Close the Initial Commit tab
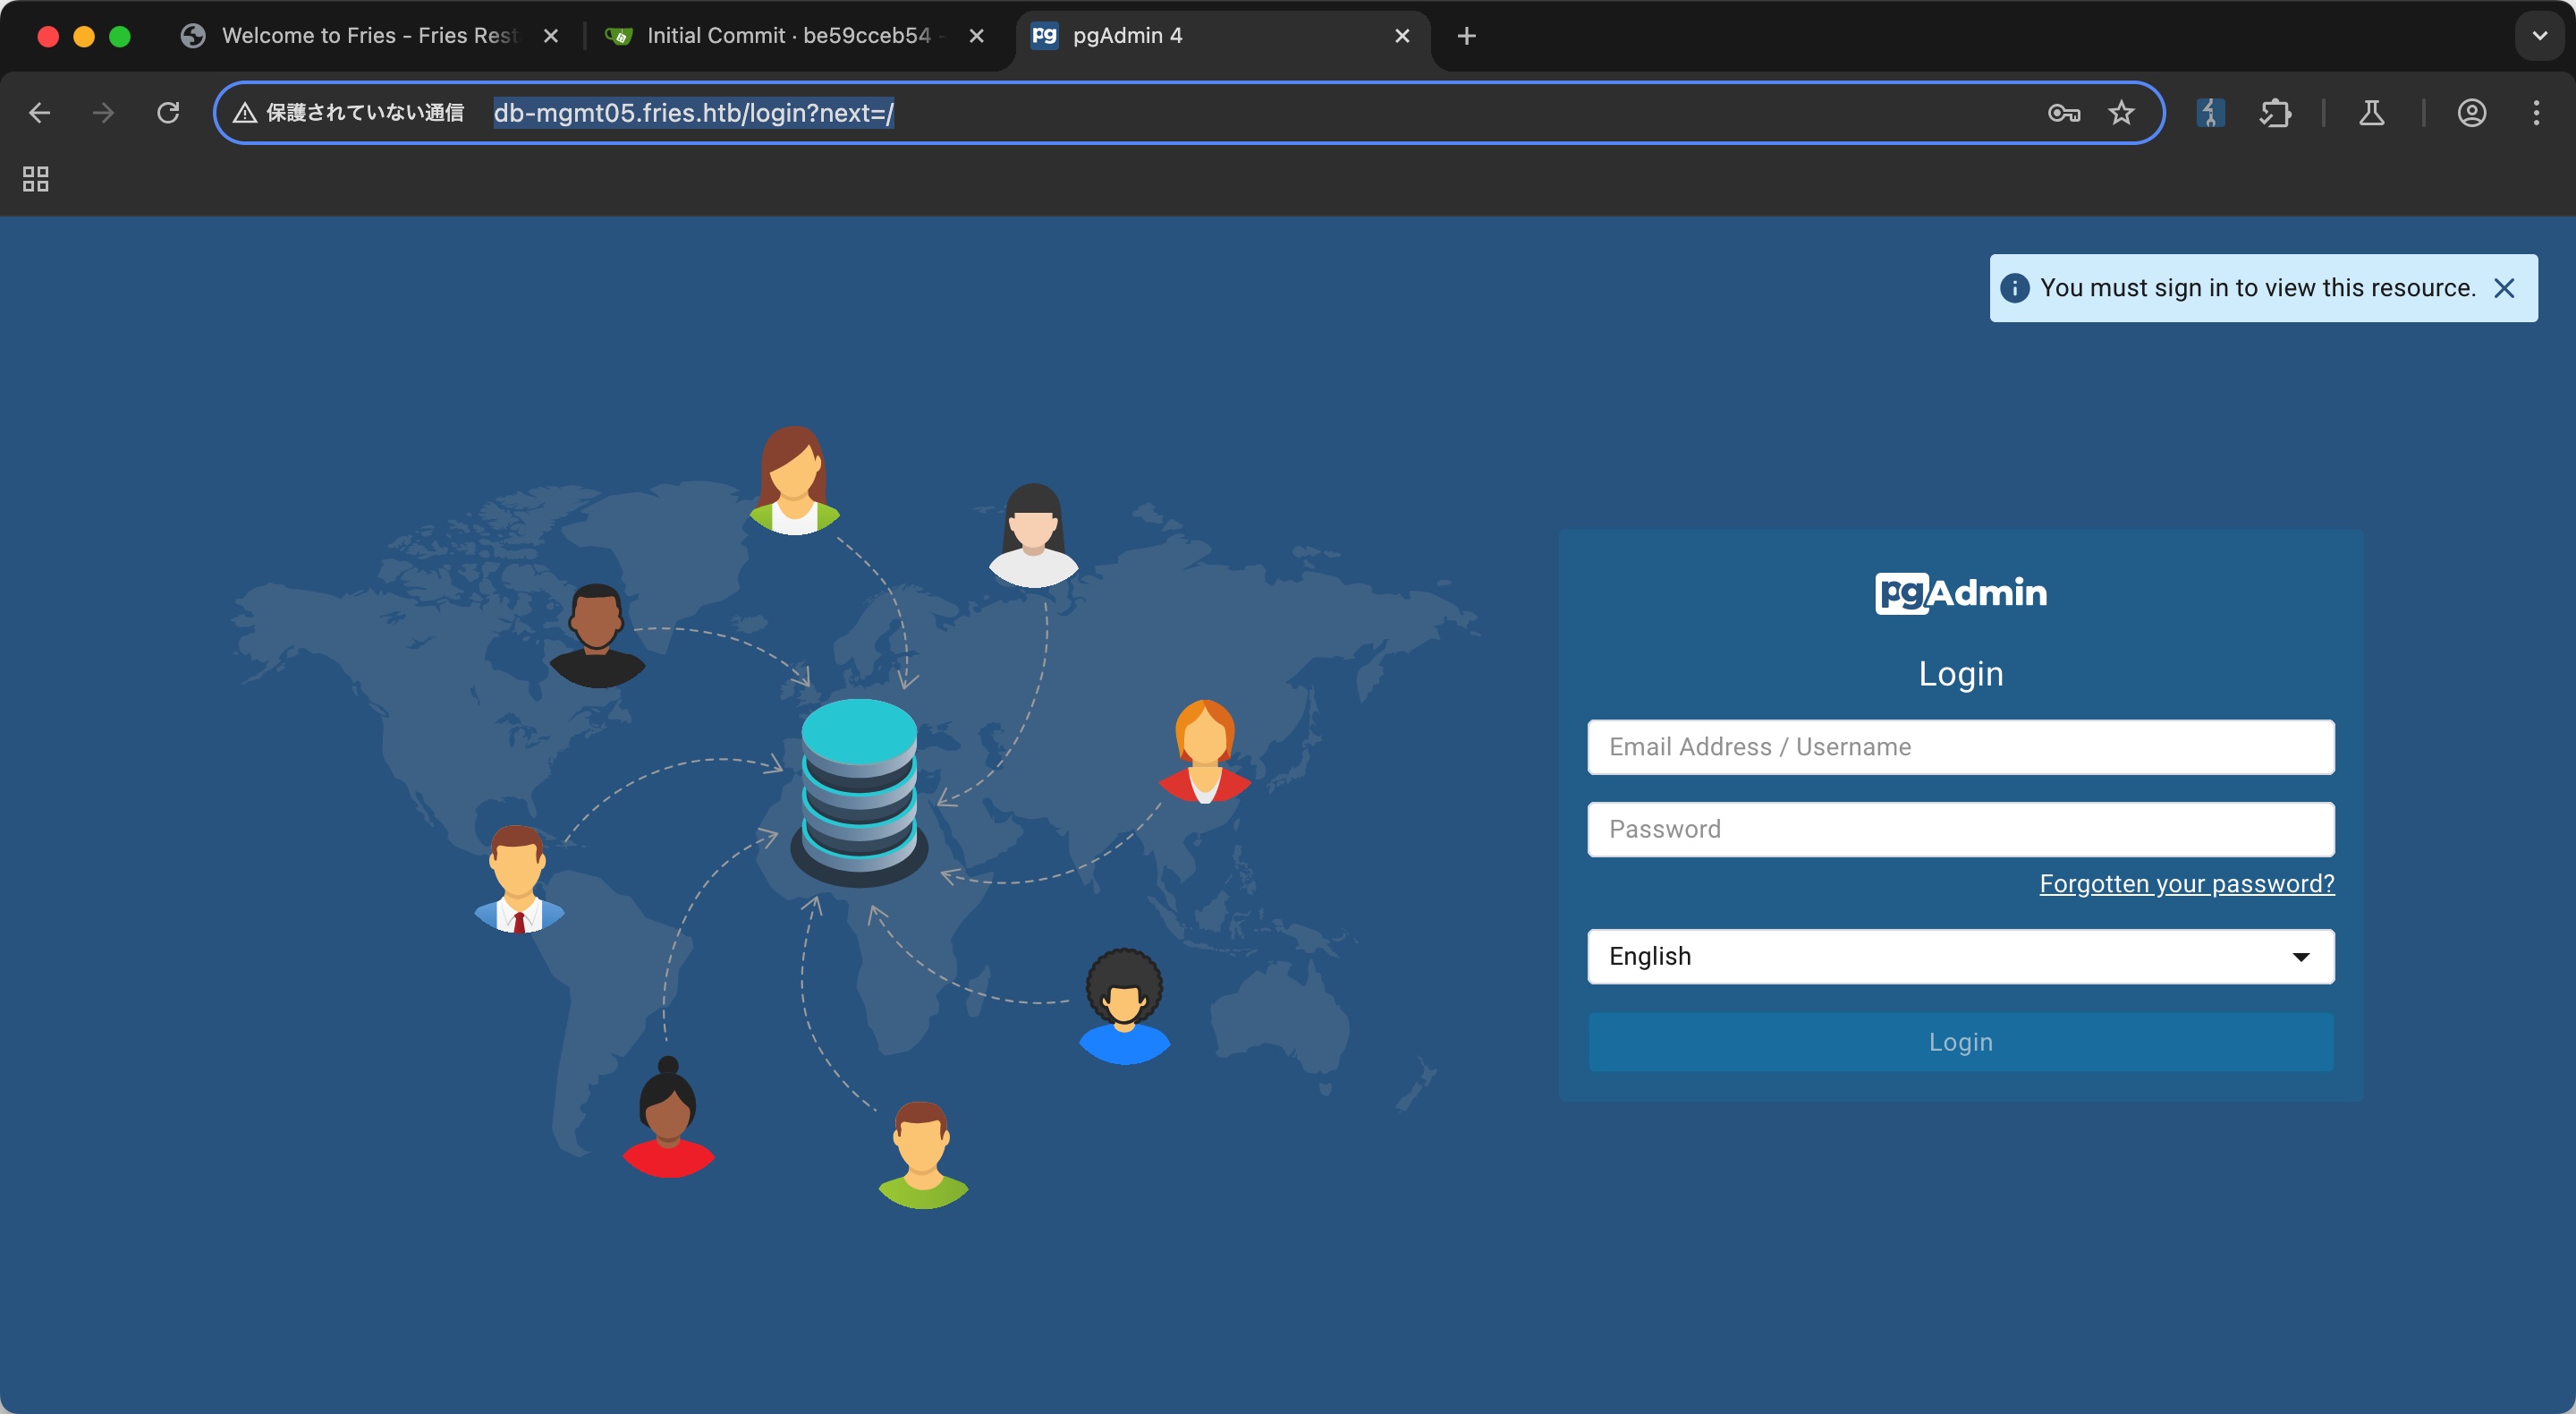The height and width of the screenshot is (1414, 2576). click(977, 36)
